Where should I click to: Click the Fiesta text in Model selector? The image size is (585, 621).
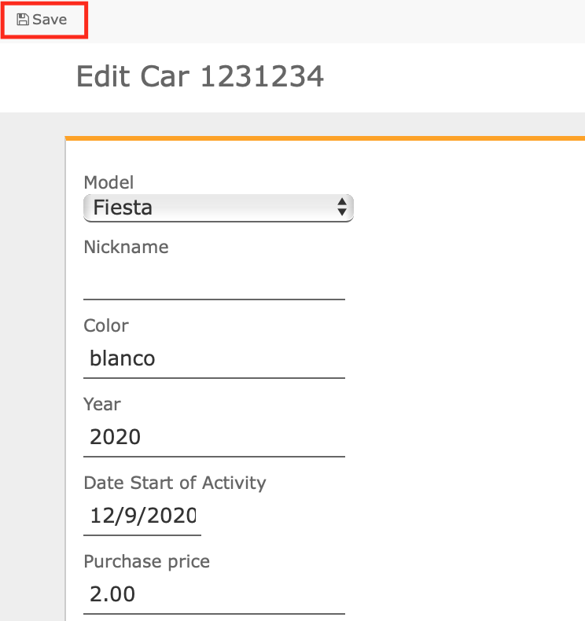[x=123, y=208]
